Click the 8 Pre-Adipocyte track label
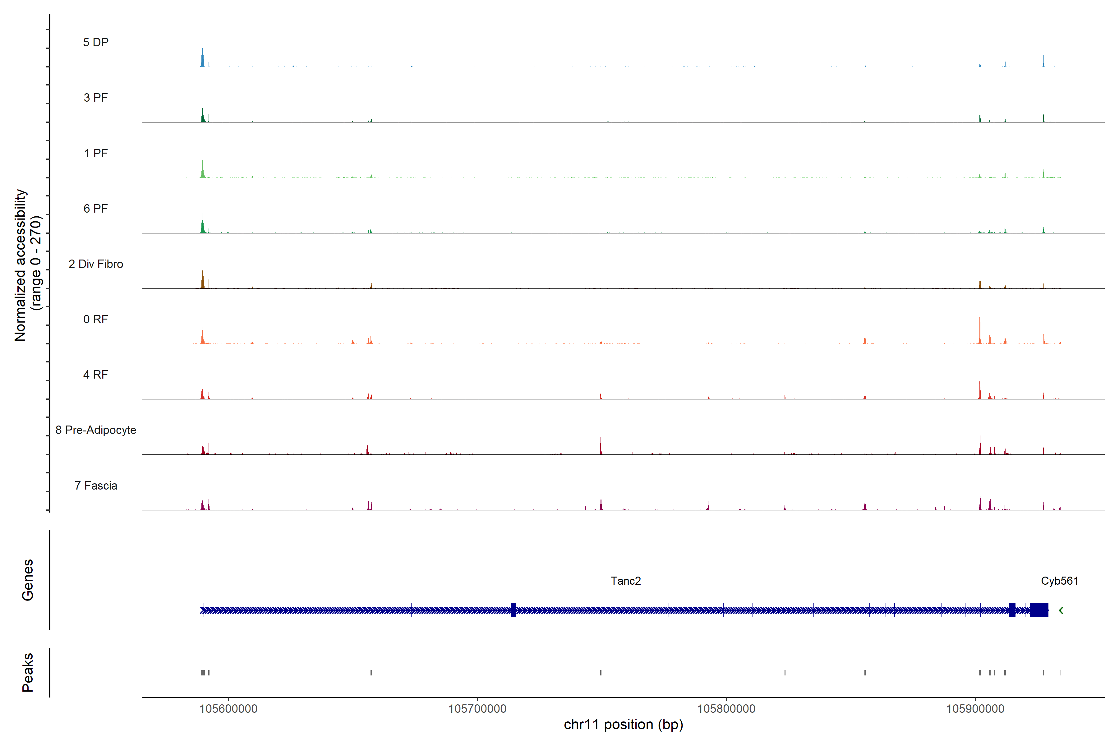This screenshot has height=746, width=1119. tap(96, 430)
